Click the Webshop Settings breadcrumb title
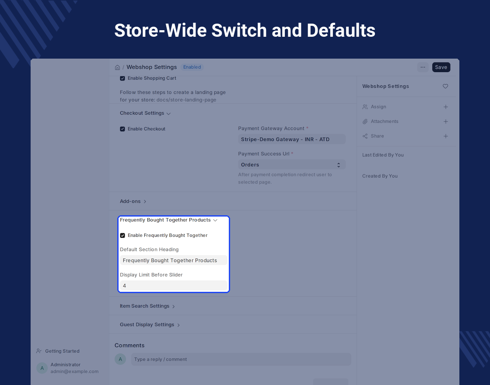Image resolution: width=490 pixels, height=385 pixels. point(151,67)
